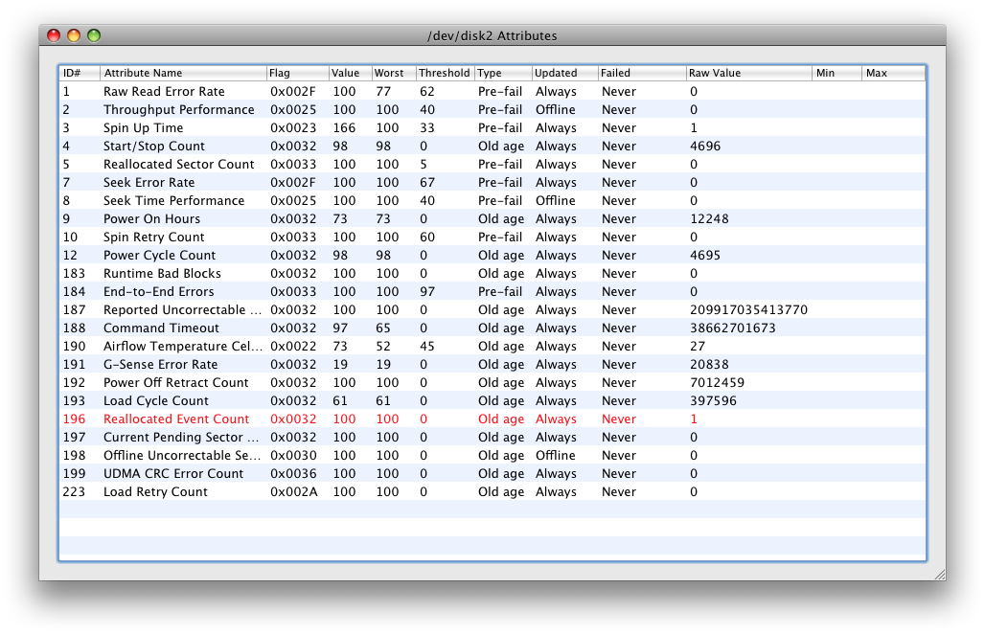Click the Failed column header
Screen dimensions: 985x634
coord(642,73)
